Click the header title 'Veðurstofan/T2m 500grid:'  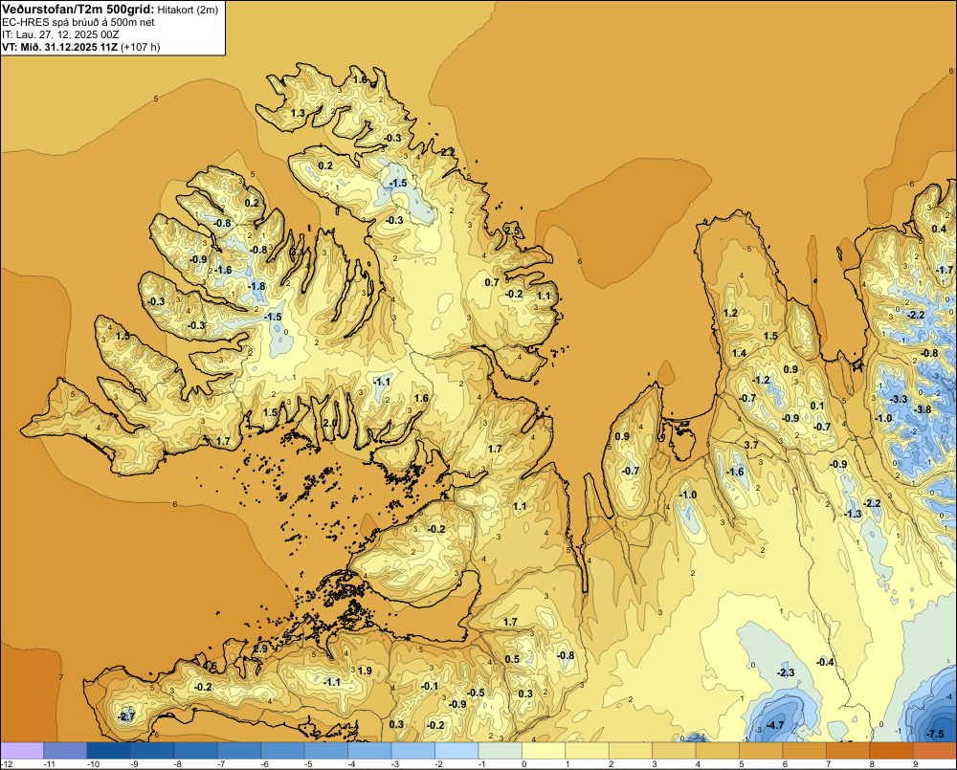(78, 10)
